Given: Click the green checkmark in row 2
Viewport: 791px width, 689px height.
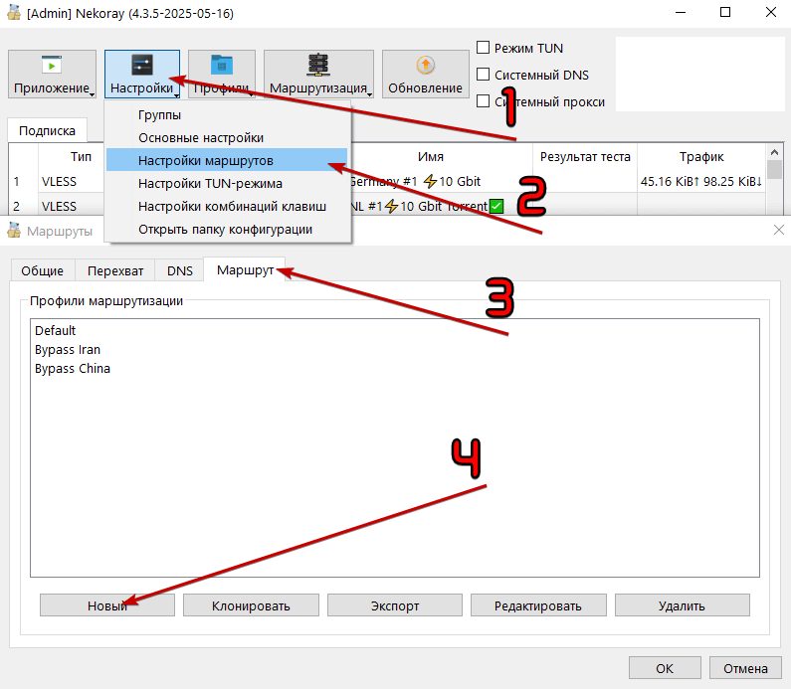Looking at the screenshot, I should pyautogui.click(x=497, y=206).
